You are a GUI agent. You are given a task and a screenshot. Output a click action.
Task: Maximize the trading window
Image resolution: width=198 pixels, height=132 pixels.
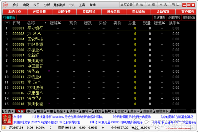(x=189, y=5)
